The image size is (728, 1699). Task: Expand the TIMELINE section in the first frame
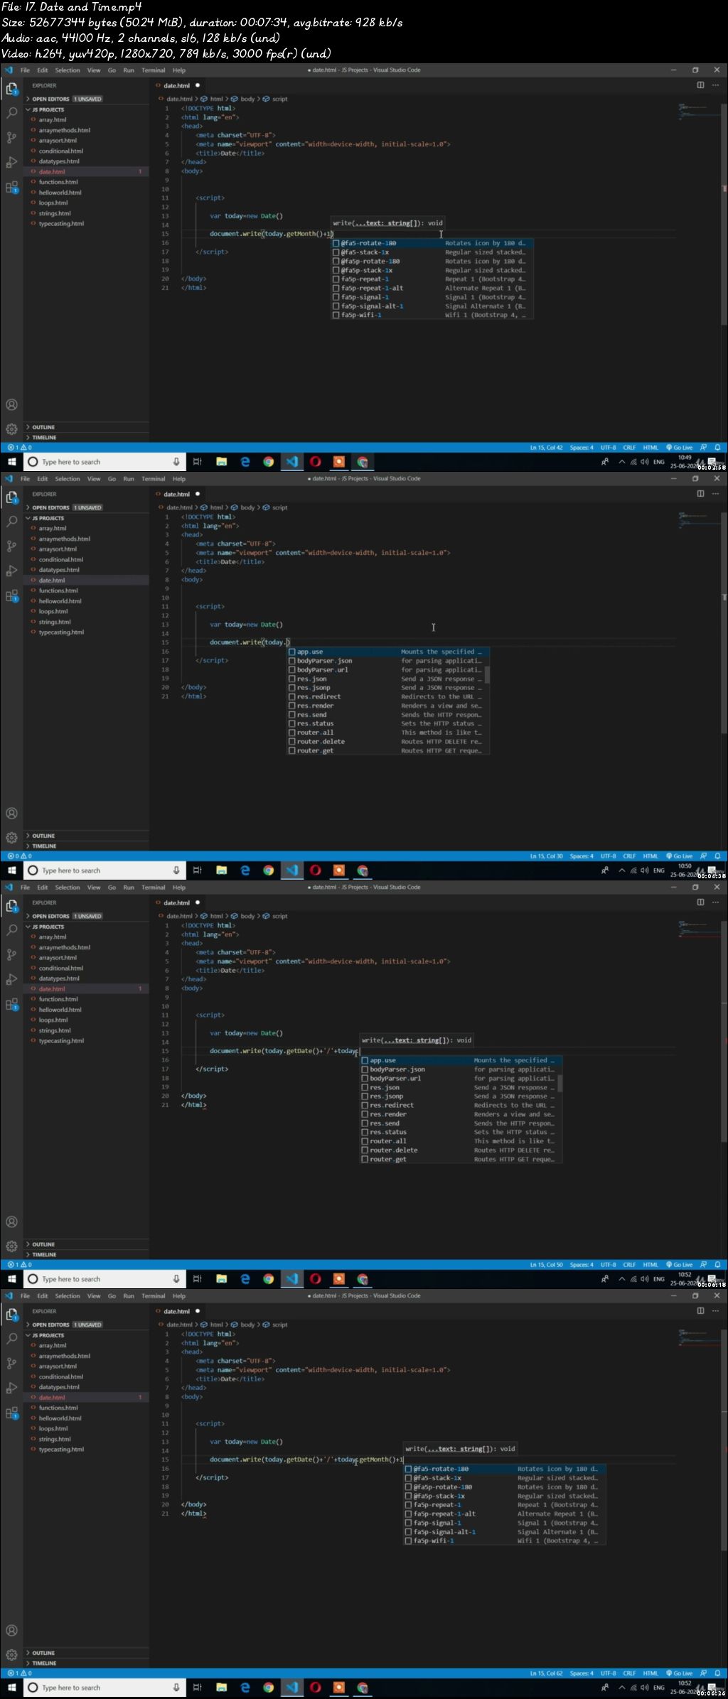pos(87,438)
